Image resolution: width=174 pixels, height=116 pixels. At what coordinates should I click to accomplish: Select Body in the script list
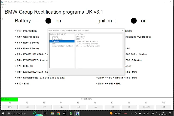click(54, 44)
